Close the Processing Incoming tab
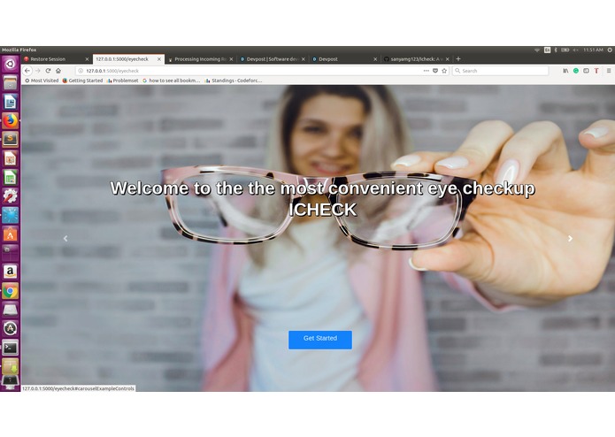Image resolution: width=615 pixels, height=437 pixels. [x=231, y=59]
